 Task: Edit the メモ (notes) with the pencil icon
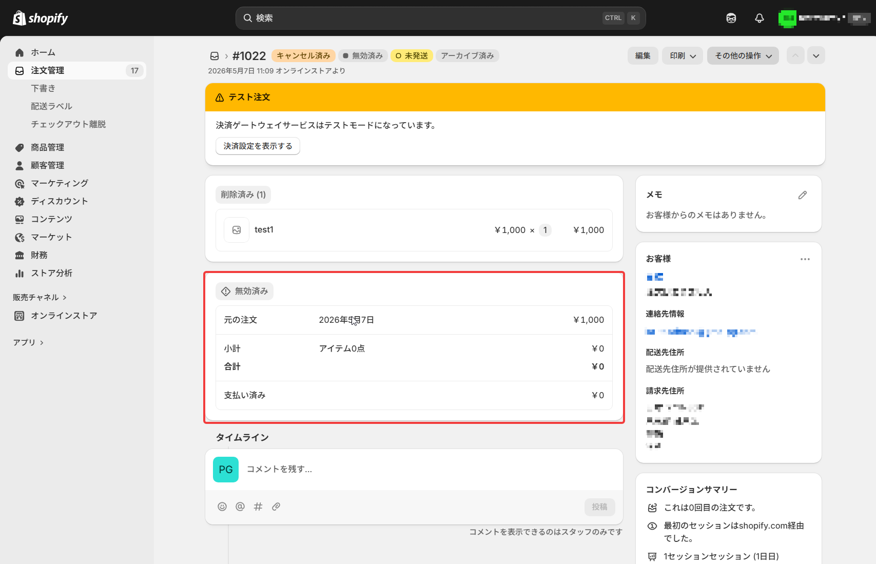[x=803, y=195]
